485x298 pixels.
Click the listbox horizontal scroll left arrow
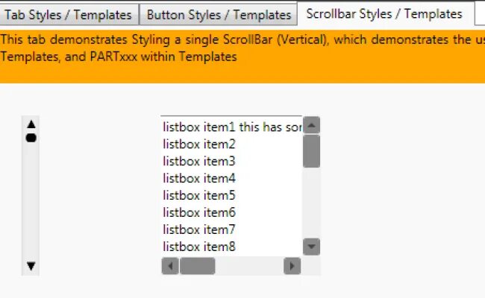click(170, 266)
